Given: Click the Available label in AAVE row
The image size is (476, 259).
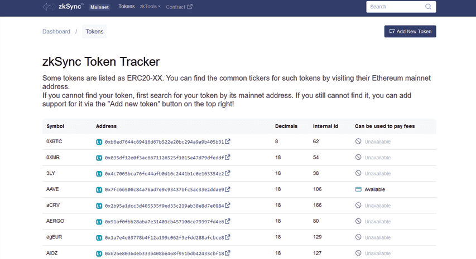Looking at the screenshot, I should (374, 189).
